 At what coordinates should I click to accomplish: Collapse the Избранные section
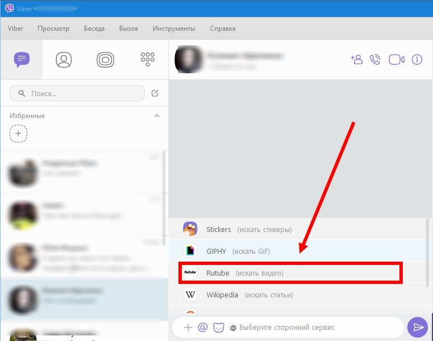157,116
